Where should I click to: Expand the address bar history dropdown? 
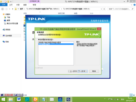(x=101, y=9)
